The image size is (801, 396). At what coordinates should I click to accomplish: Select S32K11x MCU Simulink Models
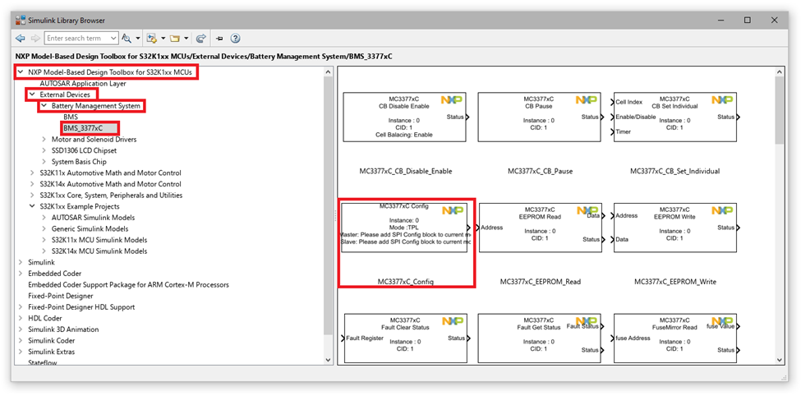point(99,240)
